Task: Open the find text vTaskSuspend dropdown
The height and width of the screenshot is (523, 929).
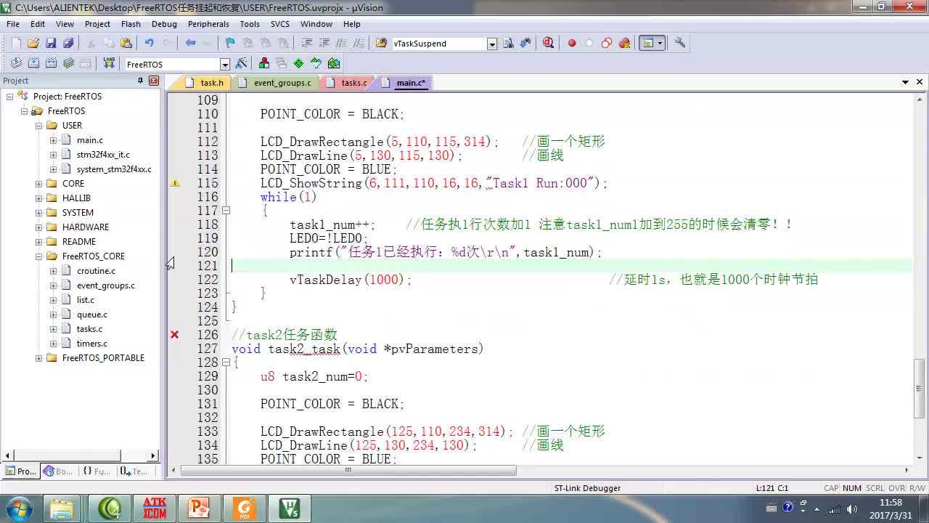Action: [491, 44]
